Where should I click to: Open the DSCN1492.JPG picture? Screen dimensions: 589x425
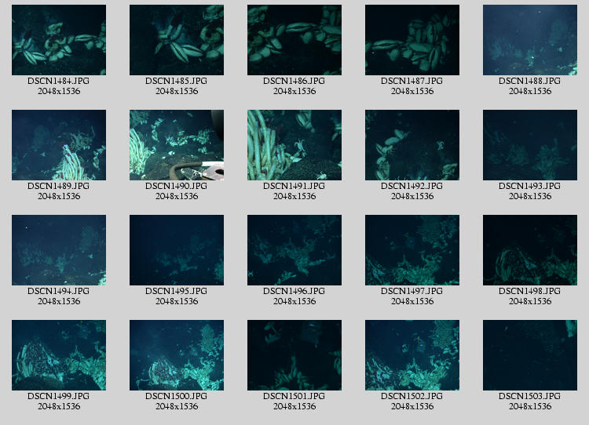(412, 145)
